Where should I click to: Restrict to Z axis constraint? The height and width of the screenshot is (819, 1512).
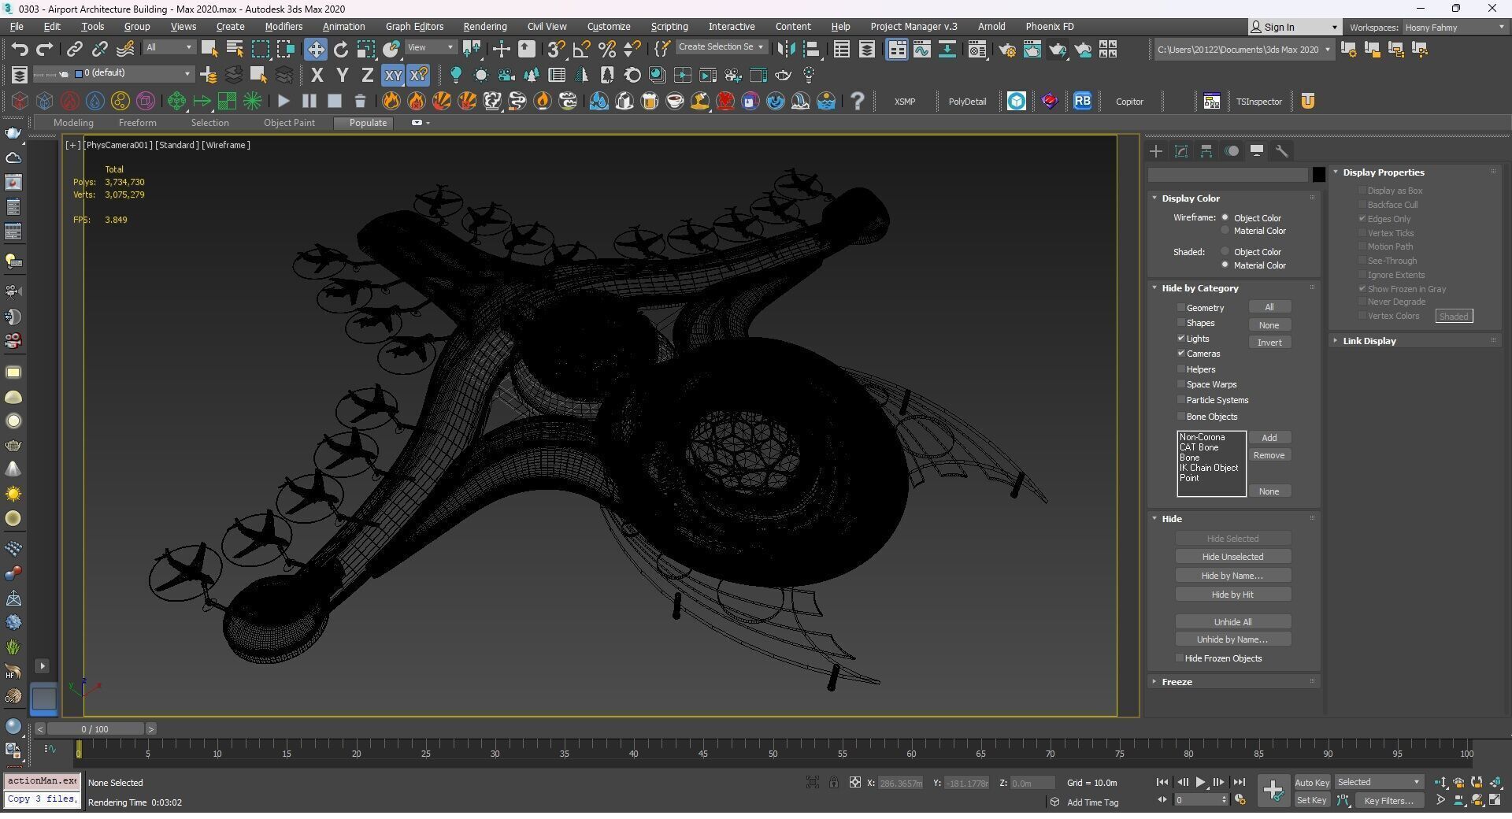point(367,76)
